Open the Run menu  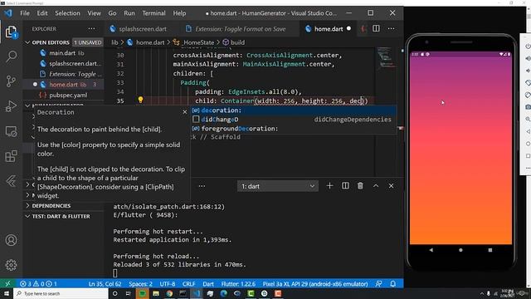tap(129, 13)
